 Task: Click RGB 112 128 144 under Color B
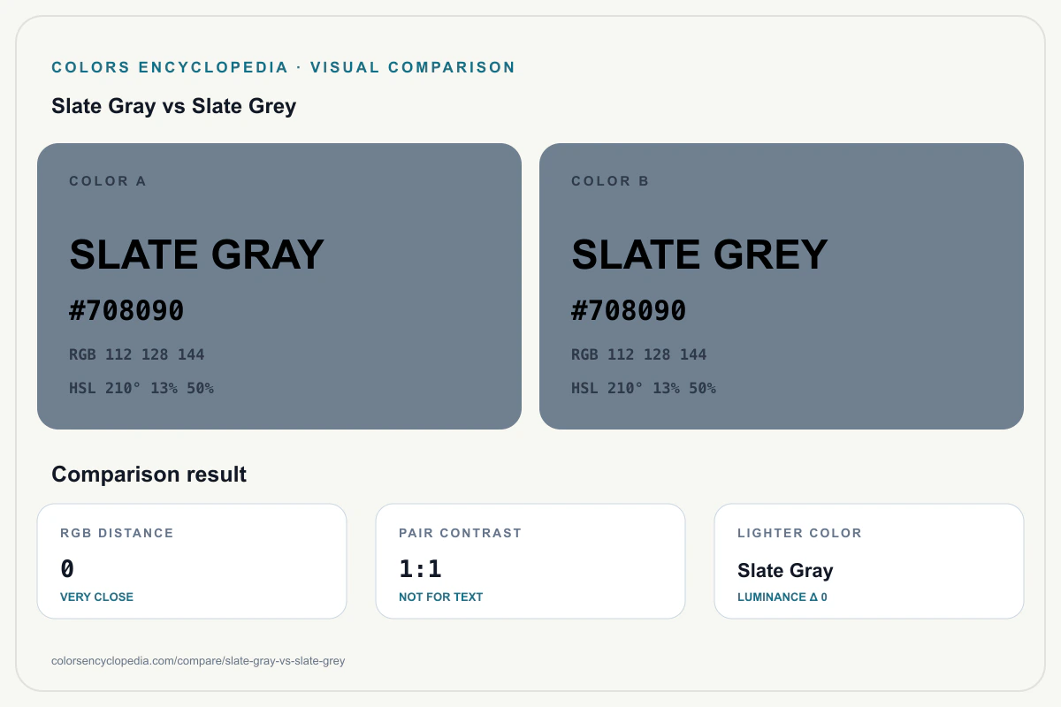(639, 354)
